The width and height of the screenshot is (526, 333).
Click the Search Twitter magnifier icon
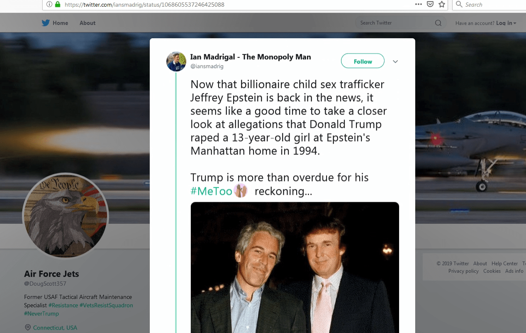(x=438, y=23)
